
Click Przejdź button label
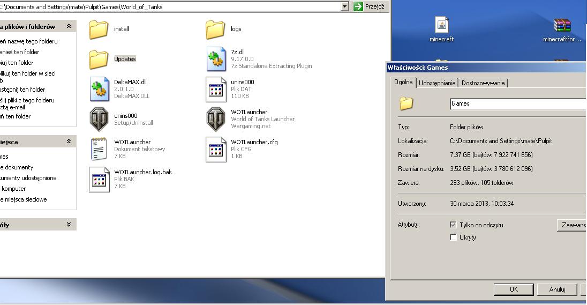click(x=375, y=6)
